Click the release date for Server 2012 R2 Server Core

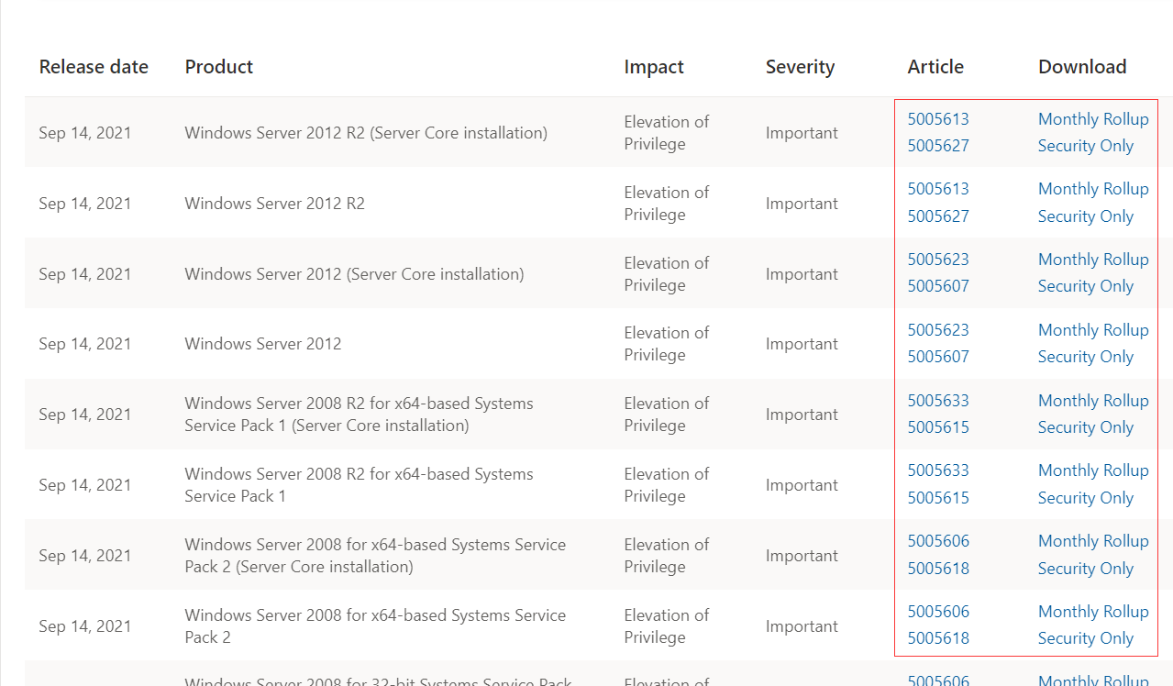click(x=85, y=133)
